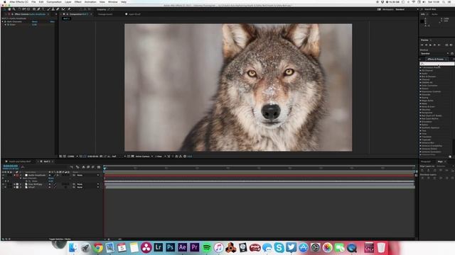Collapse the Slider property in Effect Controls
455x255 pixels.
pos(5,25)
